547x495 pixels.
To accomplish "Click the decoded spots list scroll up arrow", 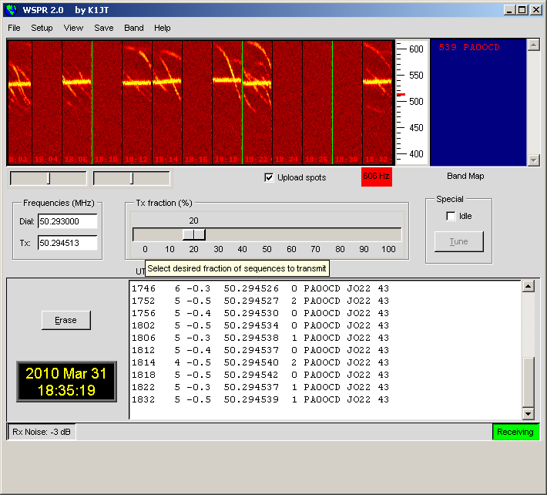I will point(529,287).
